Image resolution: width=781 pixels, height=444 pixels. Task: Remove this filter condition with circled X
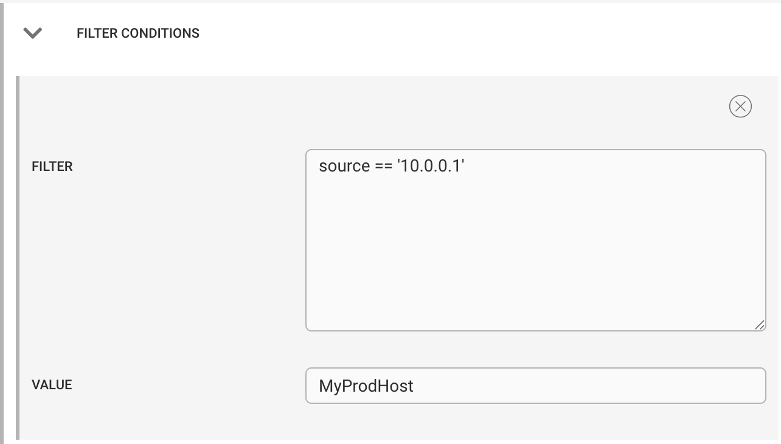pos(740,106)
